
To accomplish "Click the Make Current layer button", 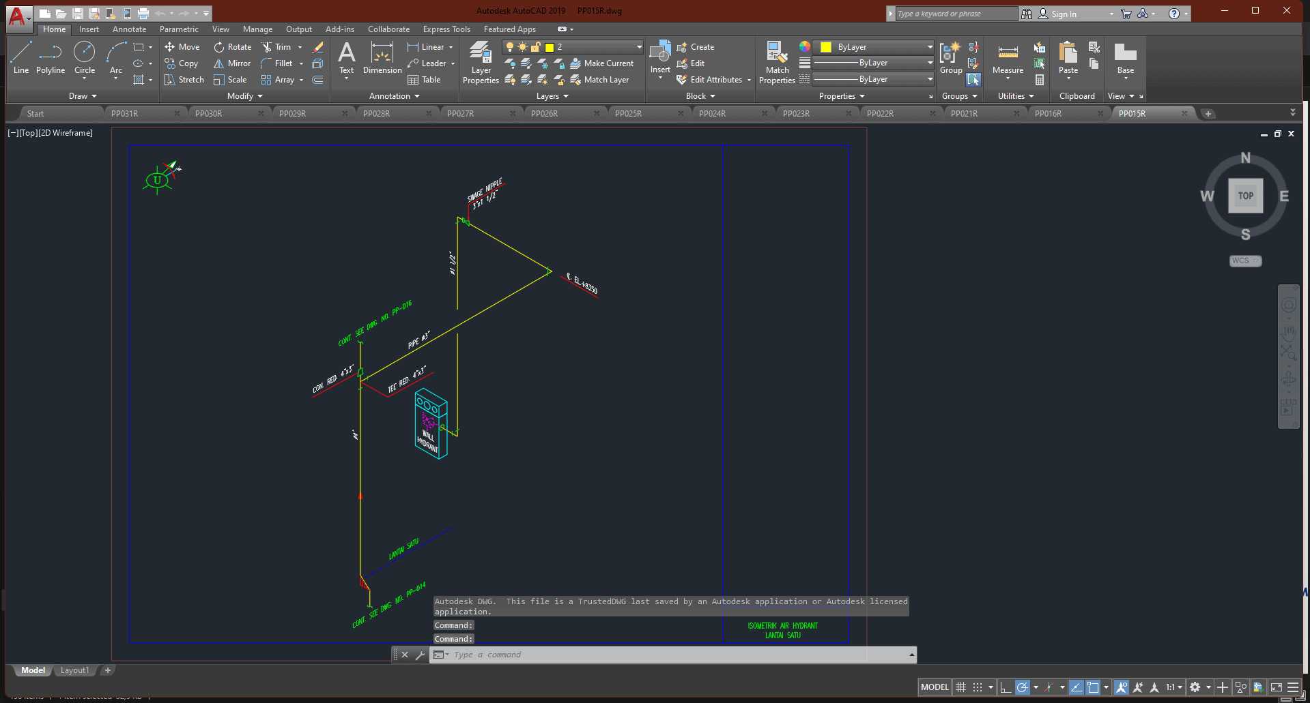I will coord(601,63).
